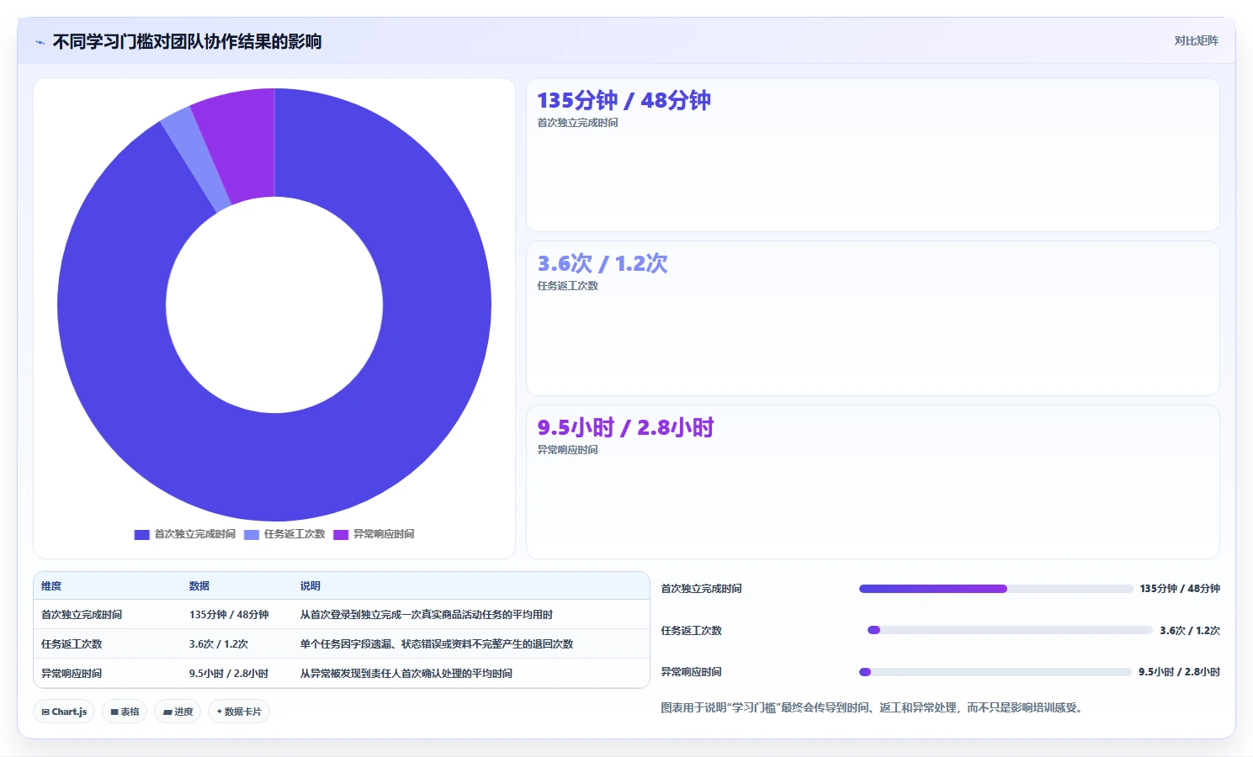This screenshot has width=1253, height=757.
Task: Select the 3.6次 / 1.2次 value right of the progress bar
Action: (x=1190, y=631)
